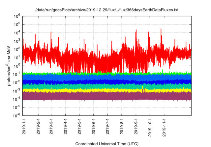
Task: Click the x-axis label 2019-9-1
Action: [x=136, y=127]
